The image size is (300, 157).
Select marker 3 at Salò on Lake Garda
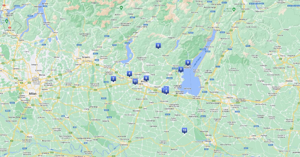tap(181, 69)
